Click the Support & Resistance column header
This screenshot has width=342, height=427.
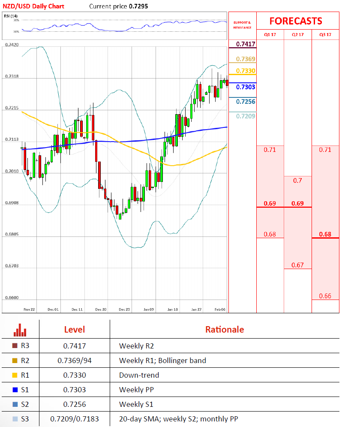[242, 25]
